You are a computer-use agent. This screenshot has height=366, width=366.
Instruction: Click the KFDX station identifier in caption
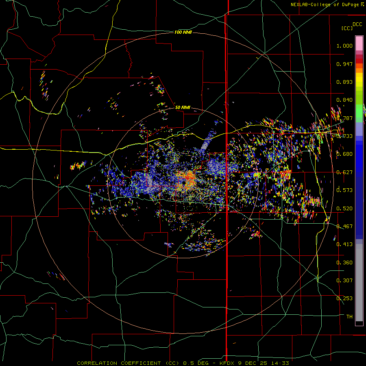pyautogui.click(x=227, y=363)
